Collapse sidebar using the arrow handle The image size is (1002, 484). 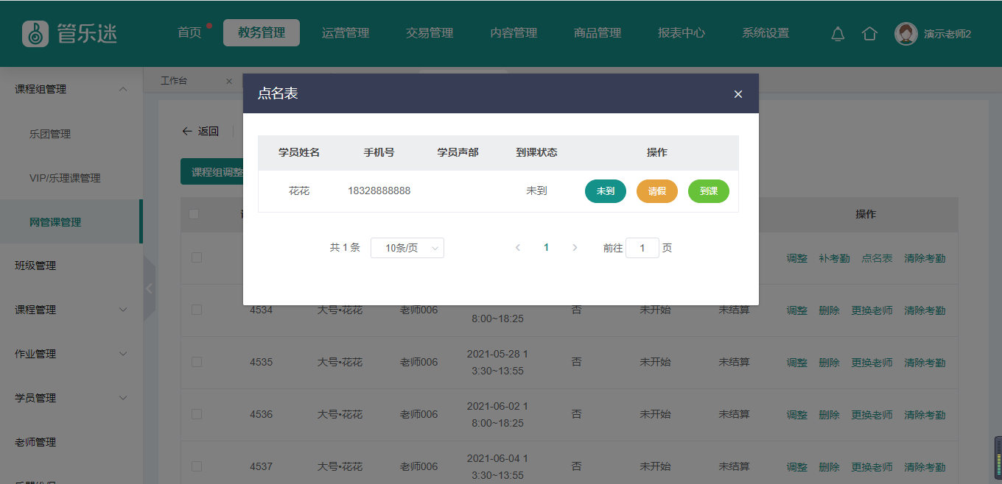coord(150,288)
